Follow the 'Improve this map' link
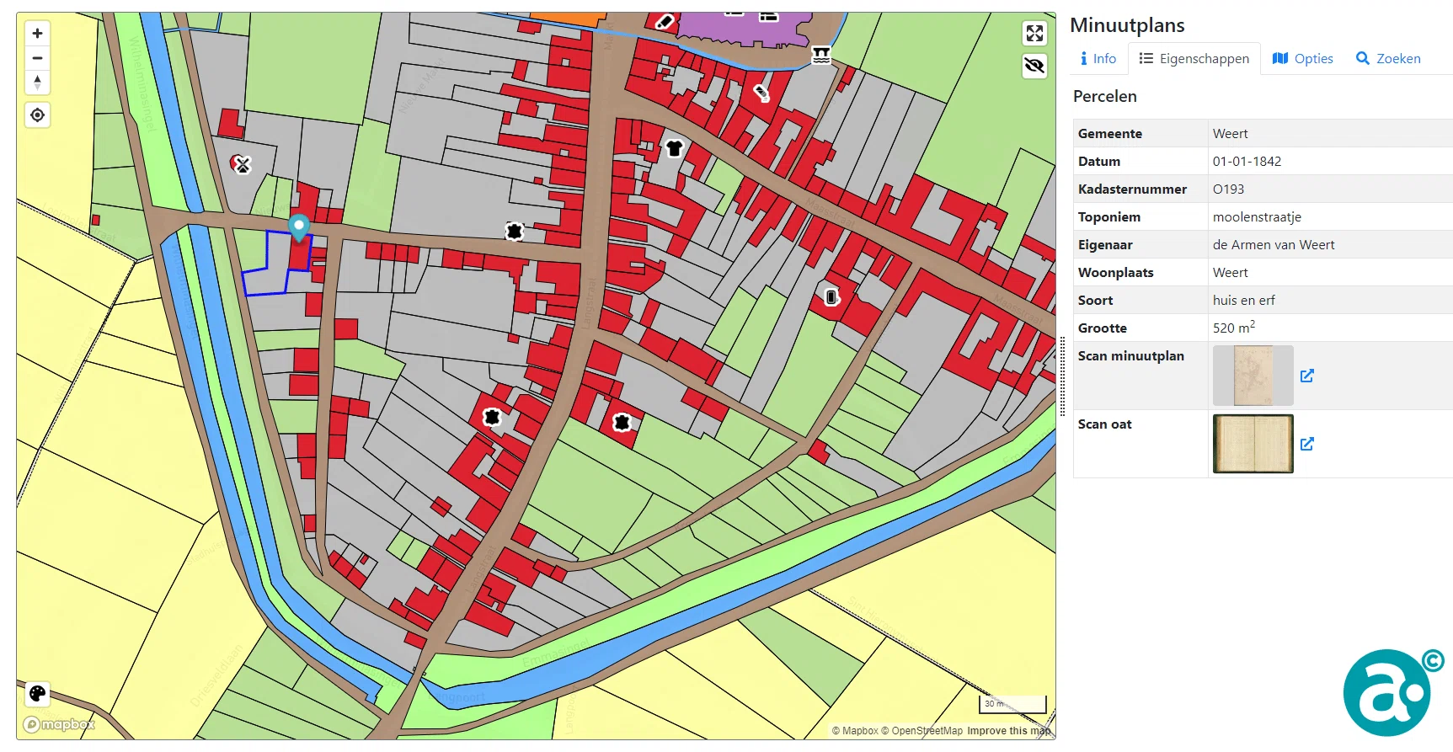 coord(1008,731)
